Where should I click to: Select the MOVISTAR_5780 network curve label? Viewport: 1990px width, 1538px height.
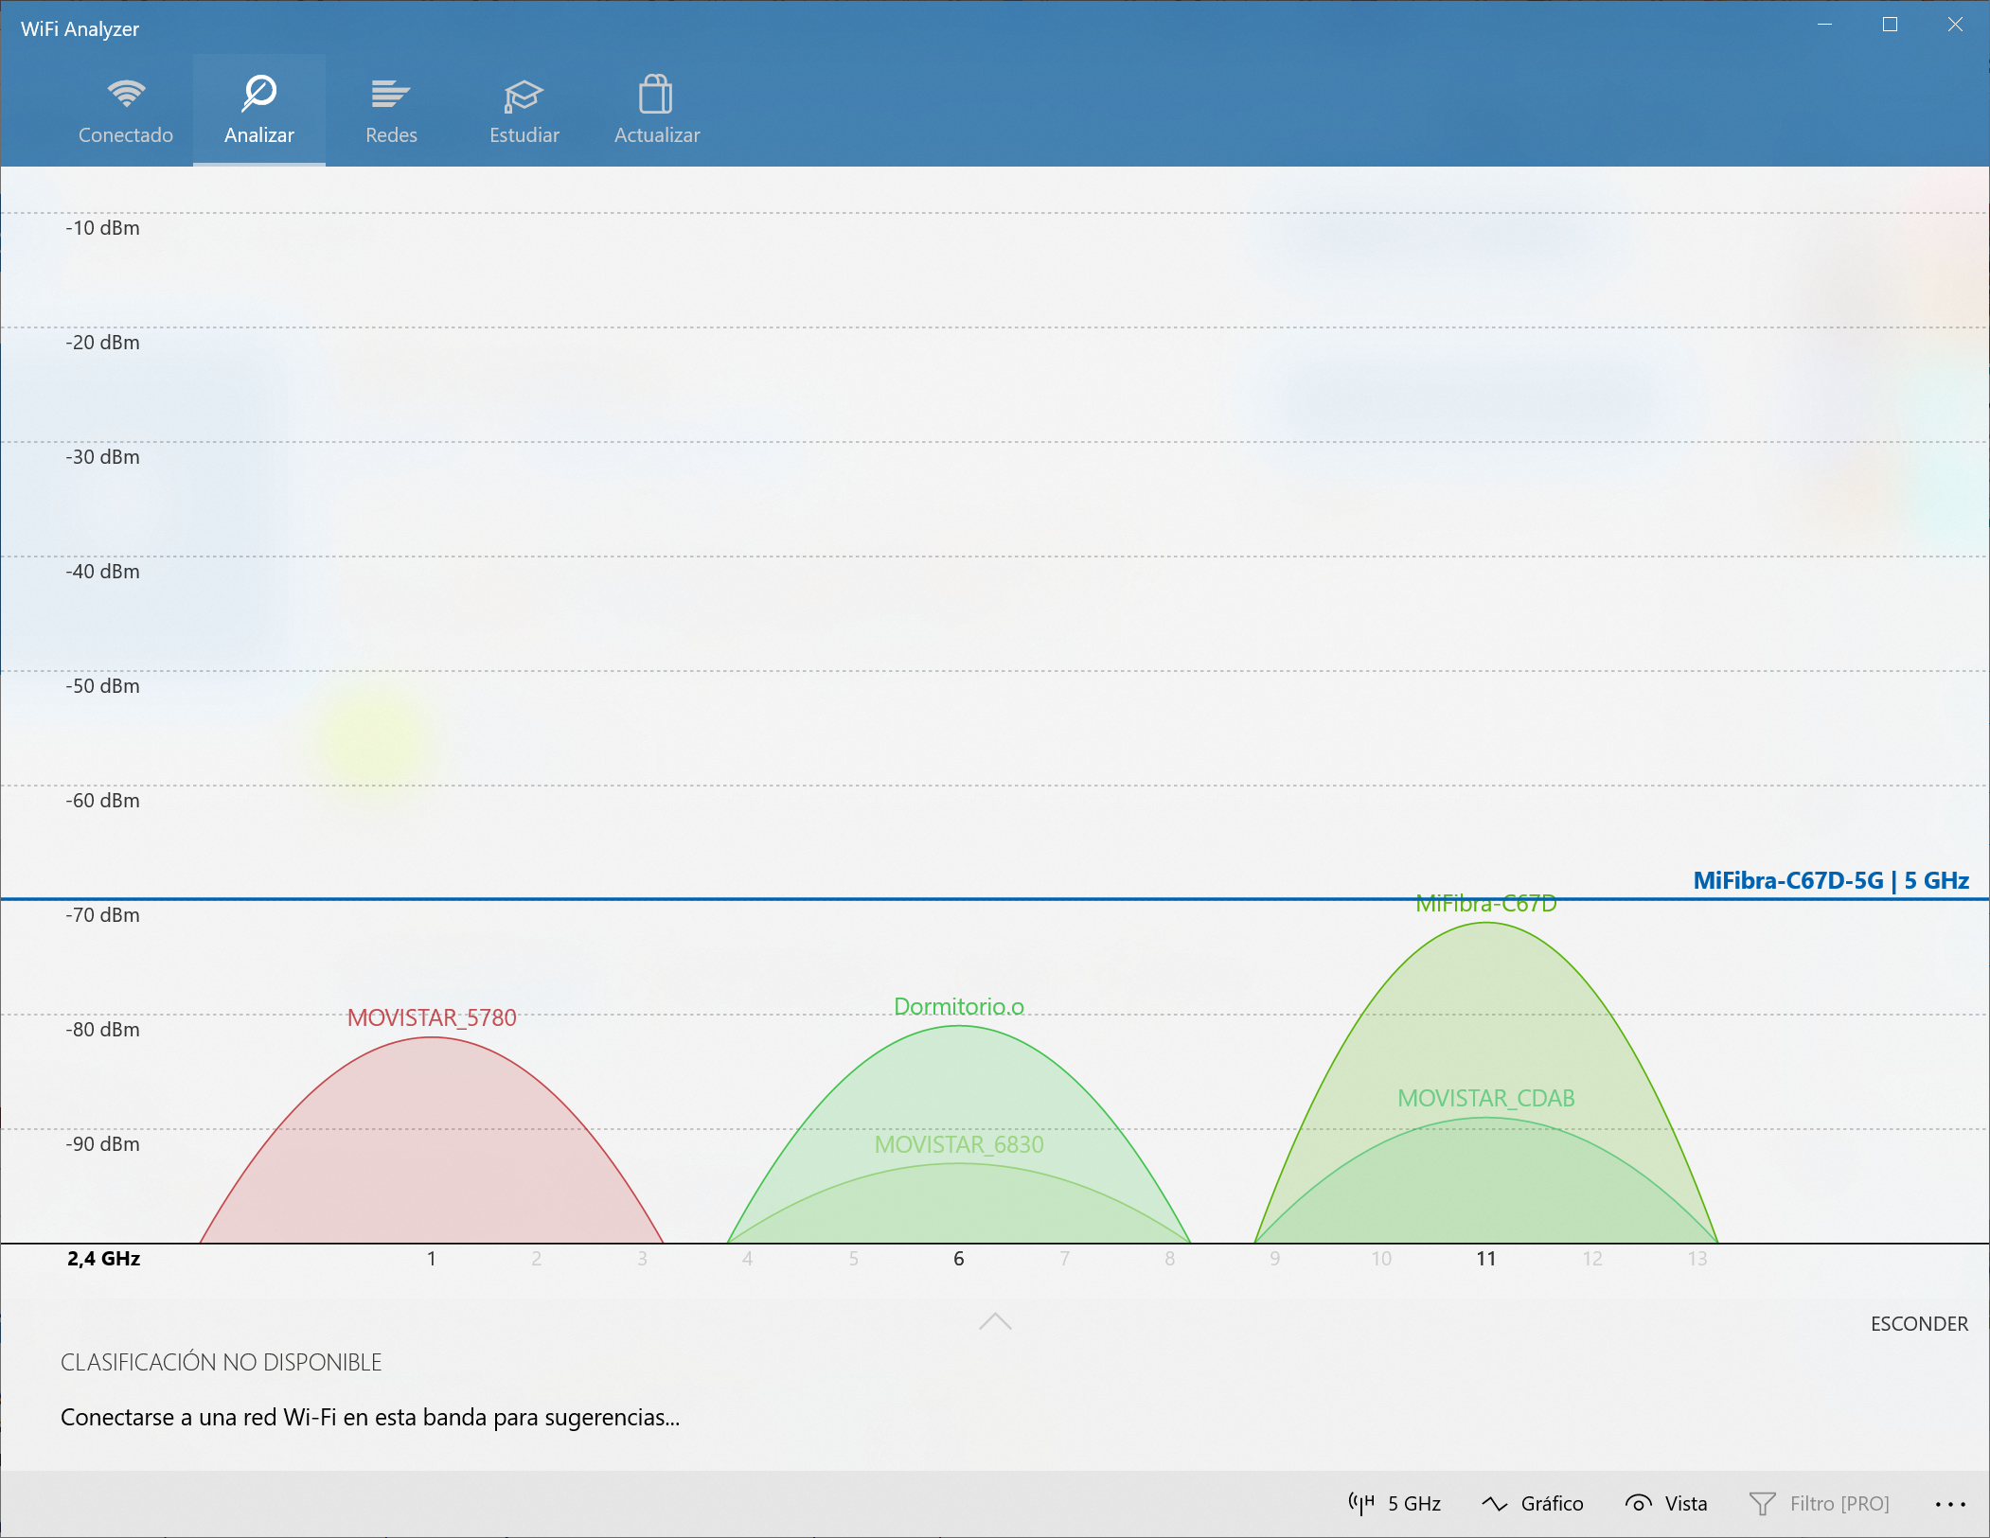point(432,1017)
